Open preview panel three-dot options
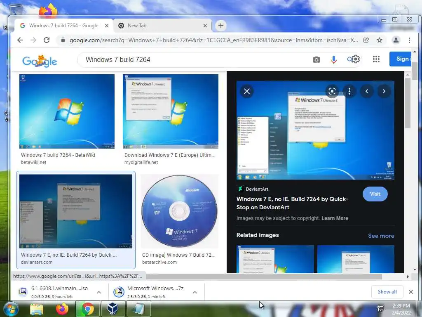 click(x=349, y=91)
